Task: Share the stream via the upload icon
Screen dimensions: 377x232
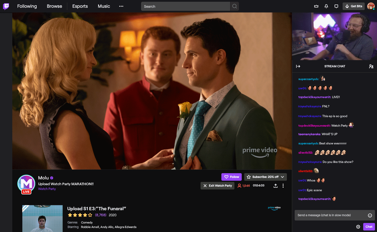Action: (x=275, y=186)
